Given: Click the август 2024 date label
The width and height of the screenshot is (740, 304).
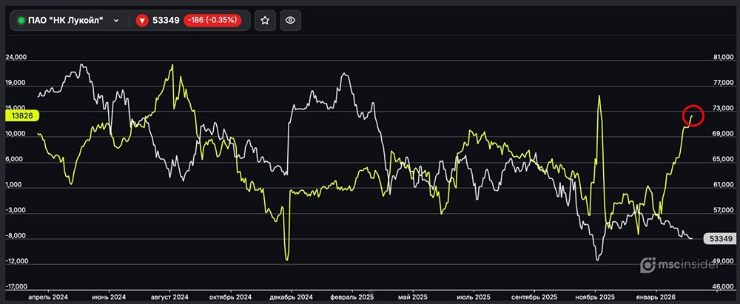Looking at the screenshot, I should click(x=170, y=297).
